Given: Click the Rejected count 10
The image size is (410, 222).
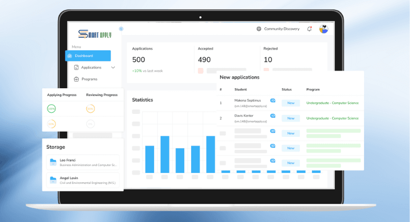Looking at the screenshot, I should 268,60.
